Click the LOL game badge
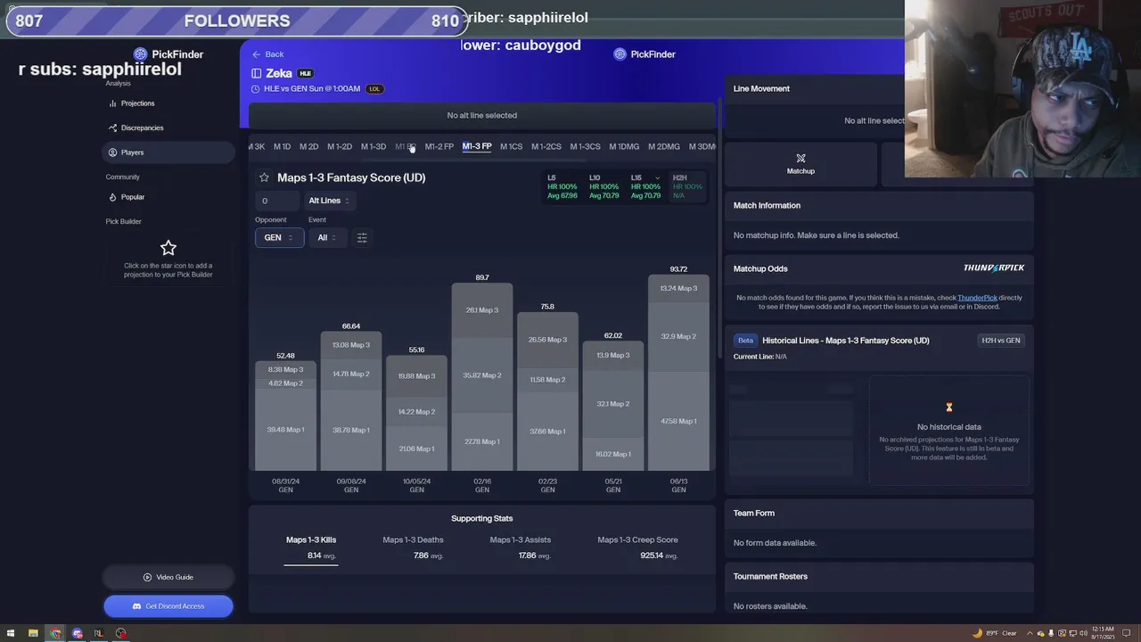This screenshot has height=642, width=1141. tap(374, 89)
